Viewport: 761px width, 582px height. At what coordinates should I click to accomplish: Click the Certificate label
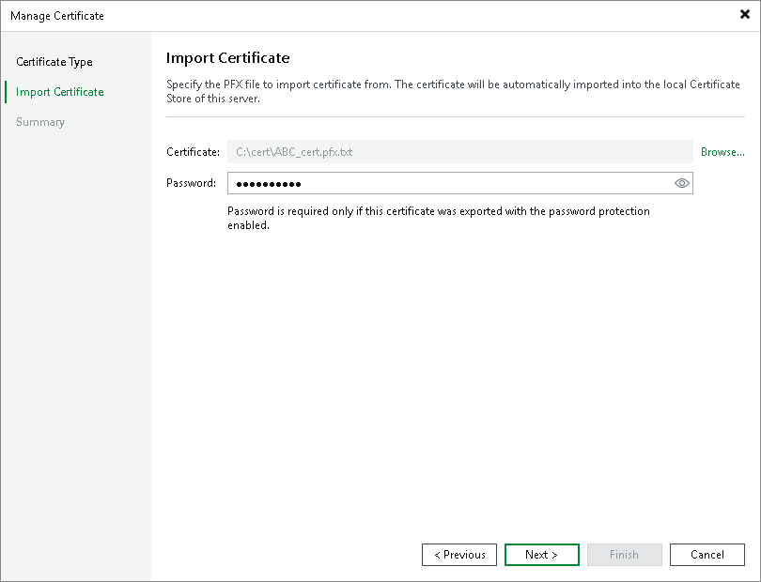pyautogui.click(x=194, y=151)
